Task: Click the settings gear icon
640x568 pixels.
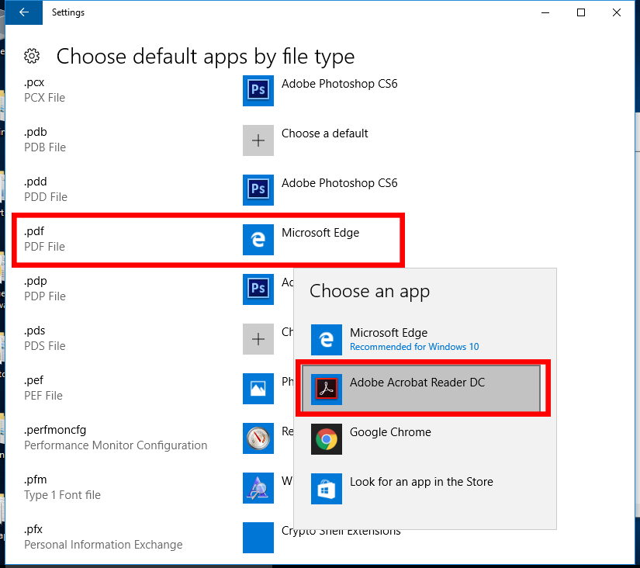Action: point(32,56)
